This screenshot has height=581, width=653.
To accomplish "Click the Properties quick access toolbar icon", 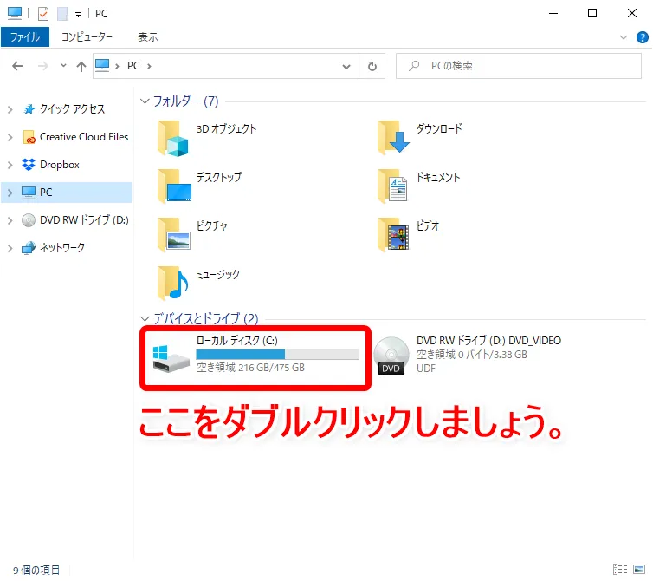I will (x=43, y=14).
